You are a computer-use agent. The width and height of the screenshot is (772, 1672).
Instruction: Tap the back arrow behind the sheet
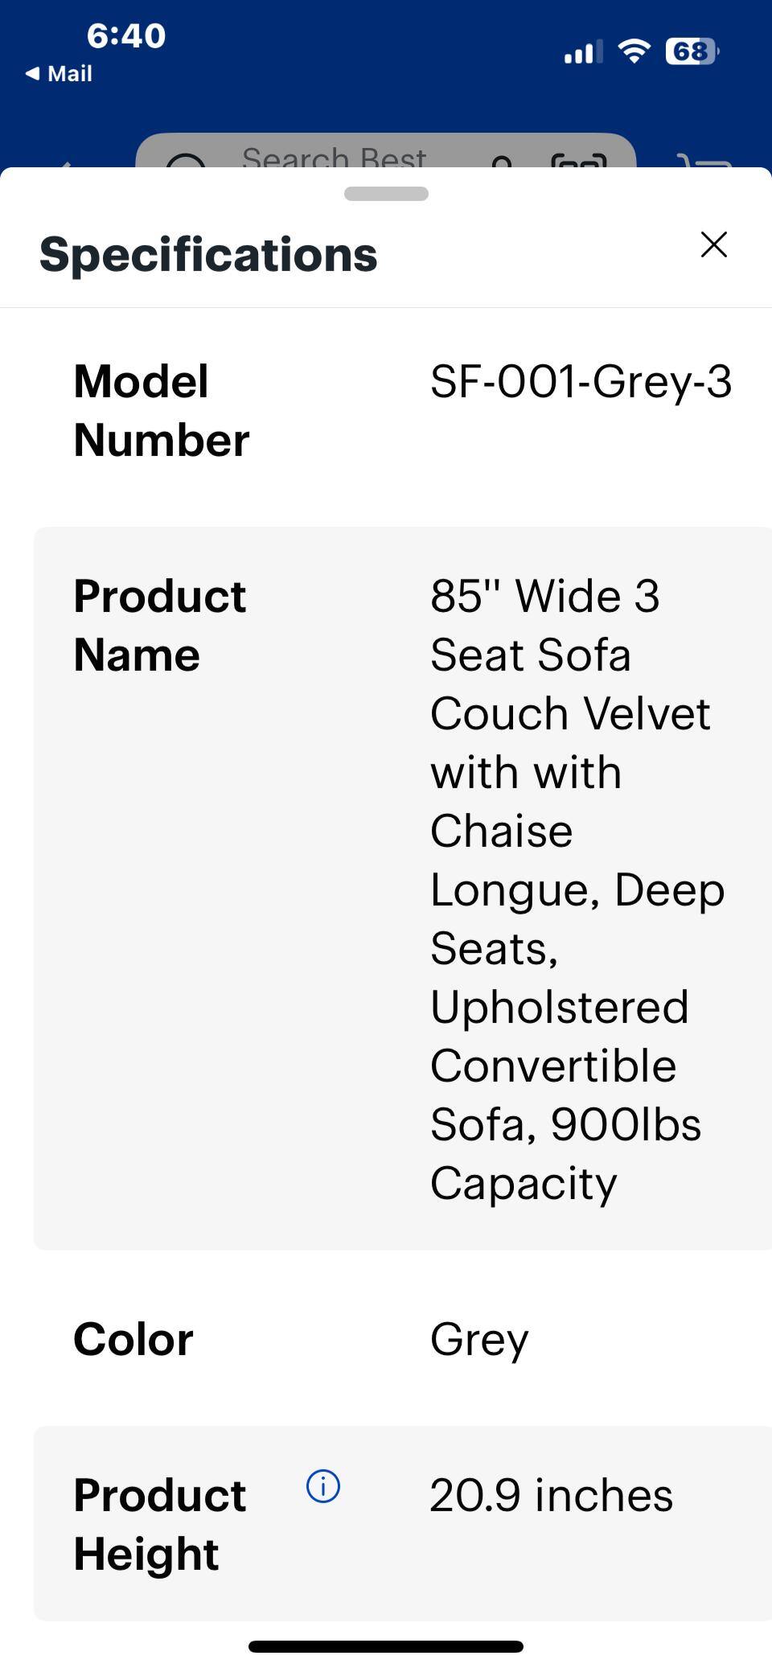[64, 164]
